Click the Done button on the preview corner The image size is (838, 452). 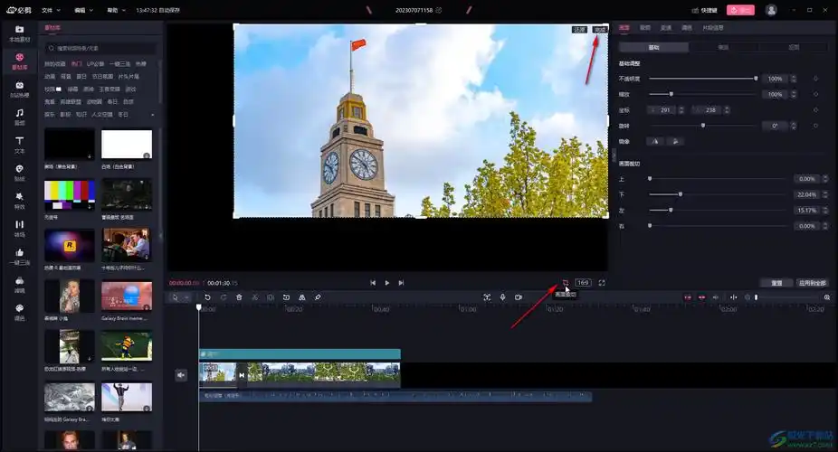(600, 30)
